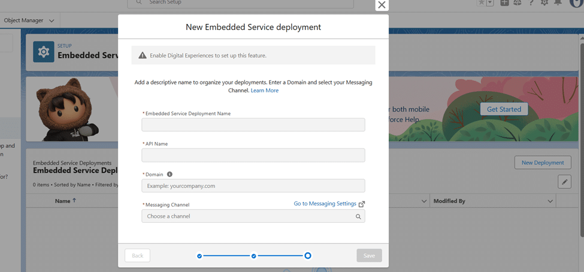
Task: Open the Setup gear menu in header
Action: pos(544,2)
